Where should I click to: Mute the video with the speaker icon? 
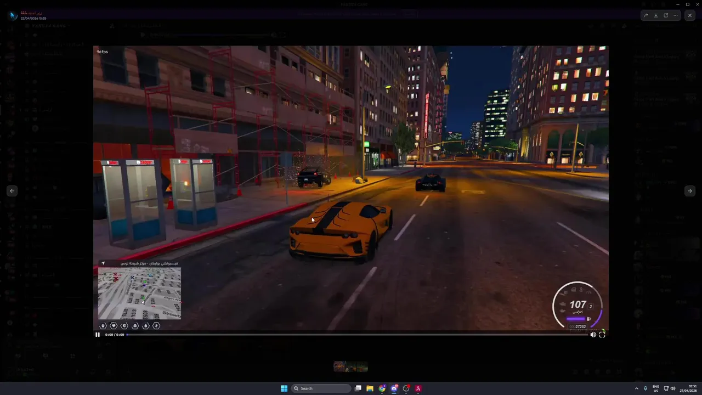pyautogui.click(x=593, y=335)
